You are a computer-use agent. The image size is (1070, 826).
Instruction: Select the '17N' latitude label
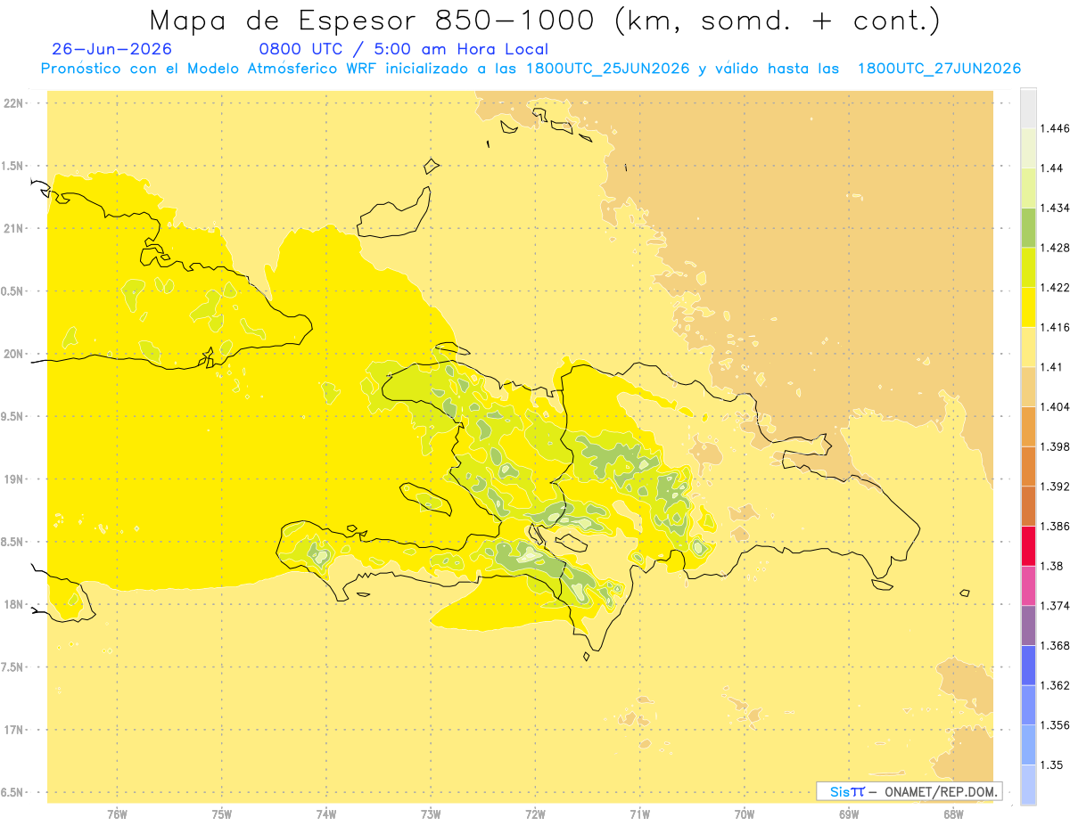pos(14,731)
